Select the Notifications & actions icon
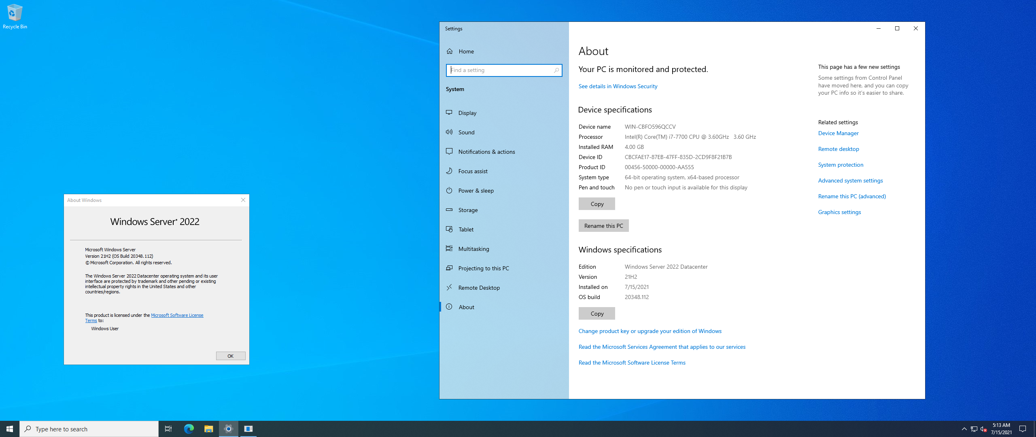 [449, 151]
